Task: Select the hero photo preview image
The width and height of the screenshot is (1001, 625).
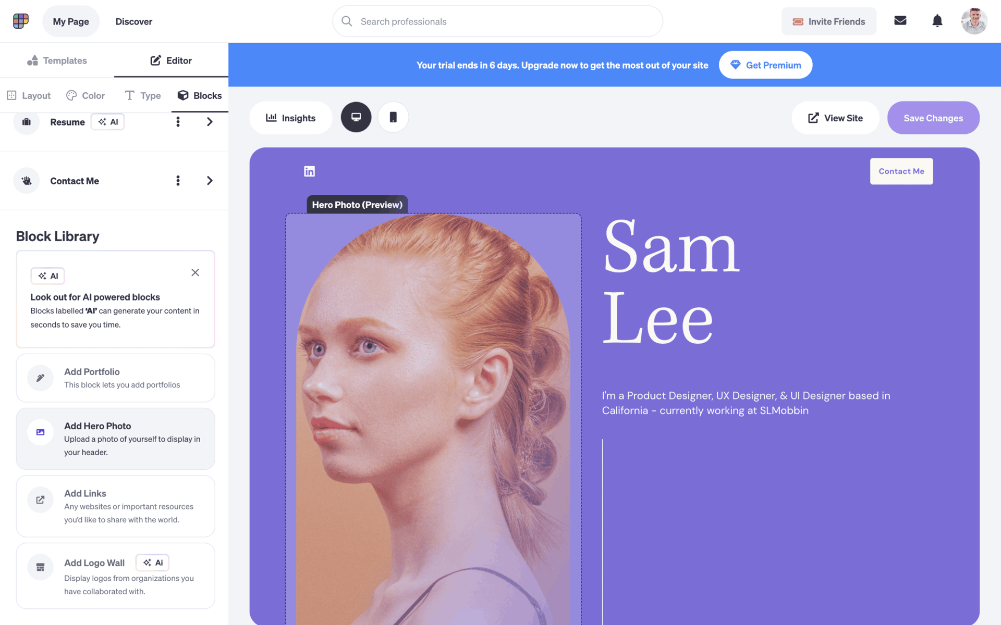Action: click(x=433, y=419)
